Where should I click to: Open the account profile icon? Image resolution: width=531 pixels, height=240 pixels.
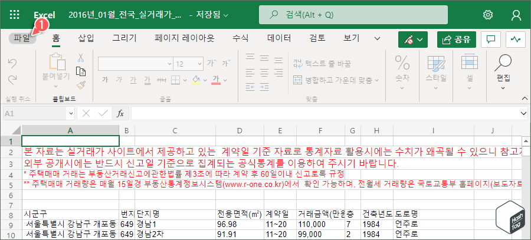coord(516,15)
